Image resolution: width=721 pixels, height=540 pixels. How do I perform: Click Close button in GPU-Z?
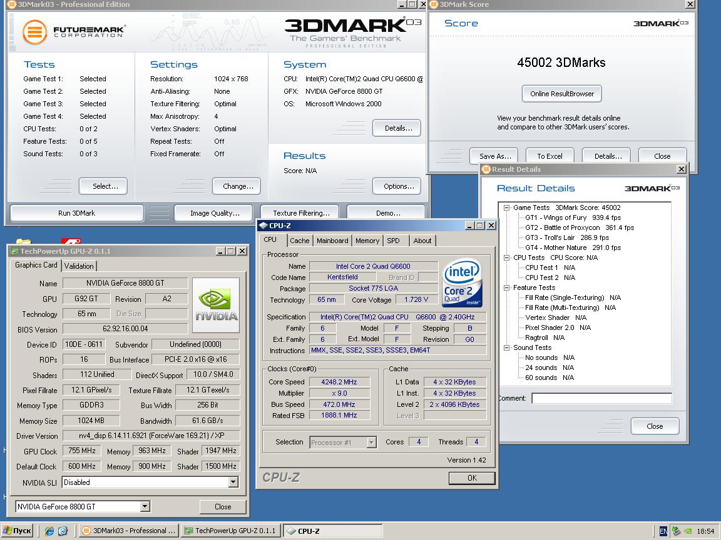(x=223, y=506)
